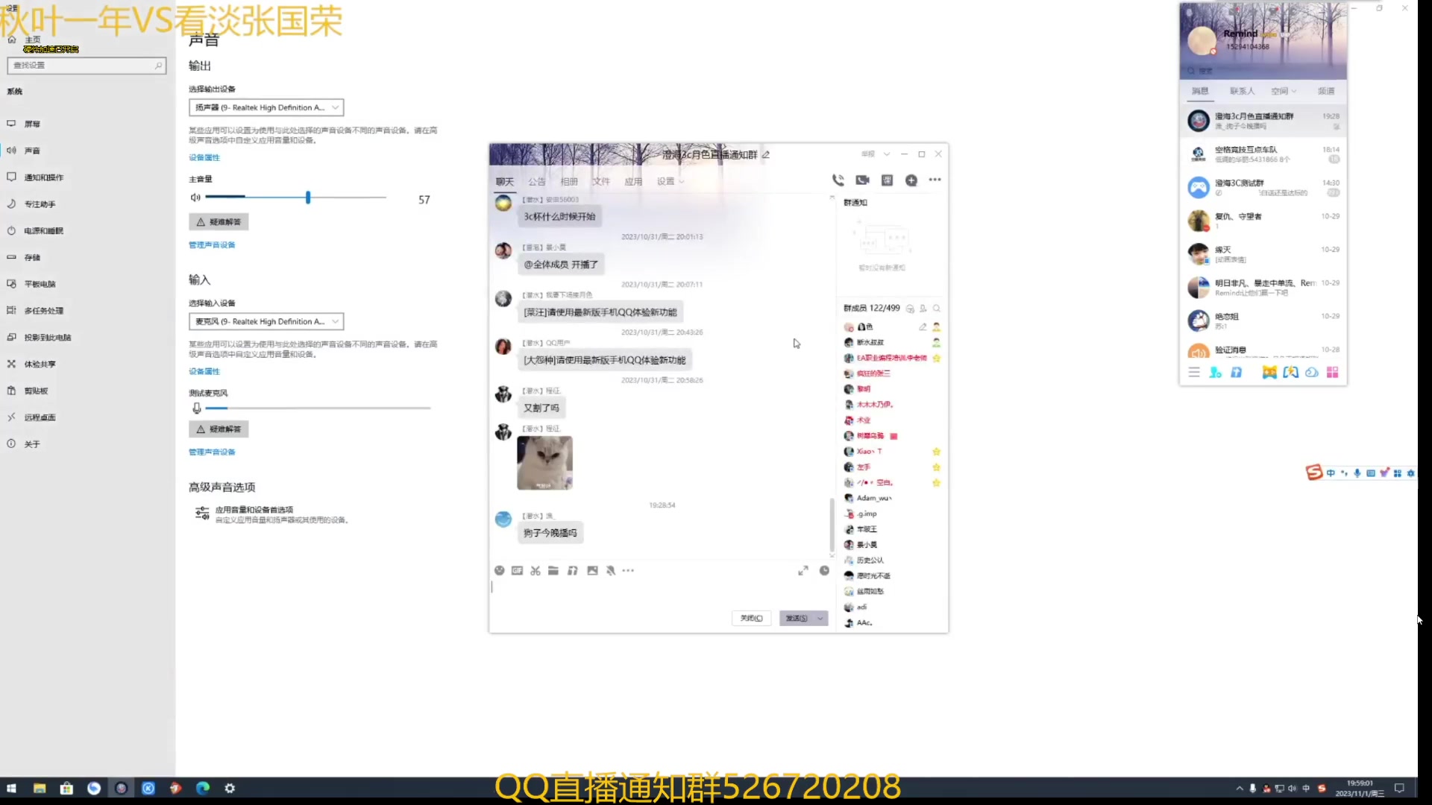
Task: Open the cloud icon in QQ bottom bar
Action: (1311, 372)
